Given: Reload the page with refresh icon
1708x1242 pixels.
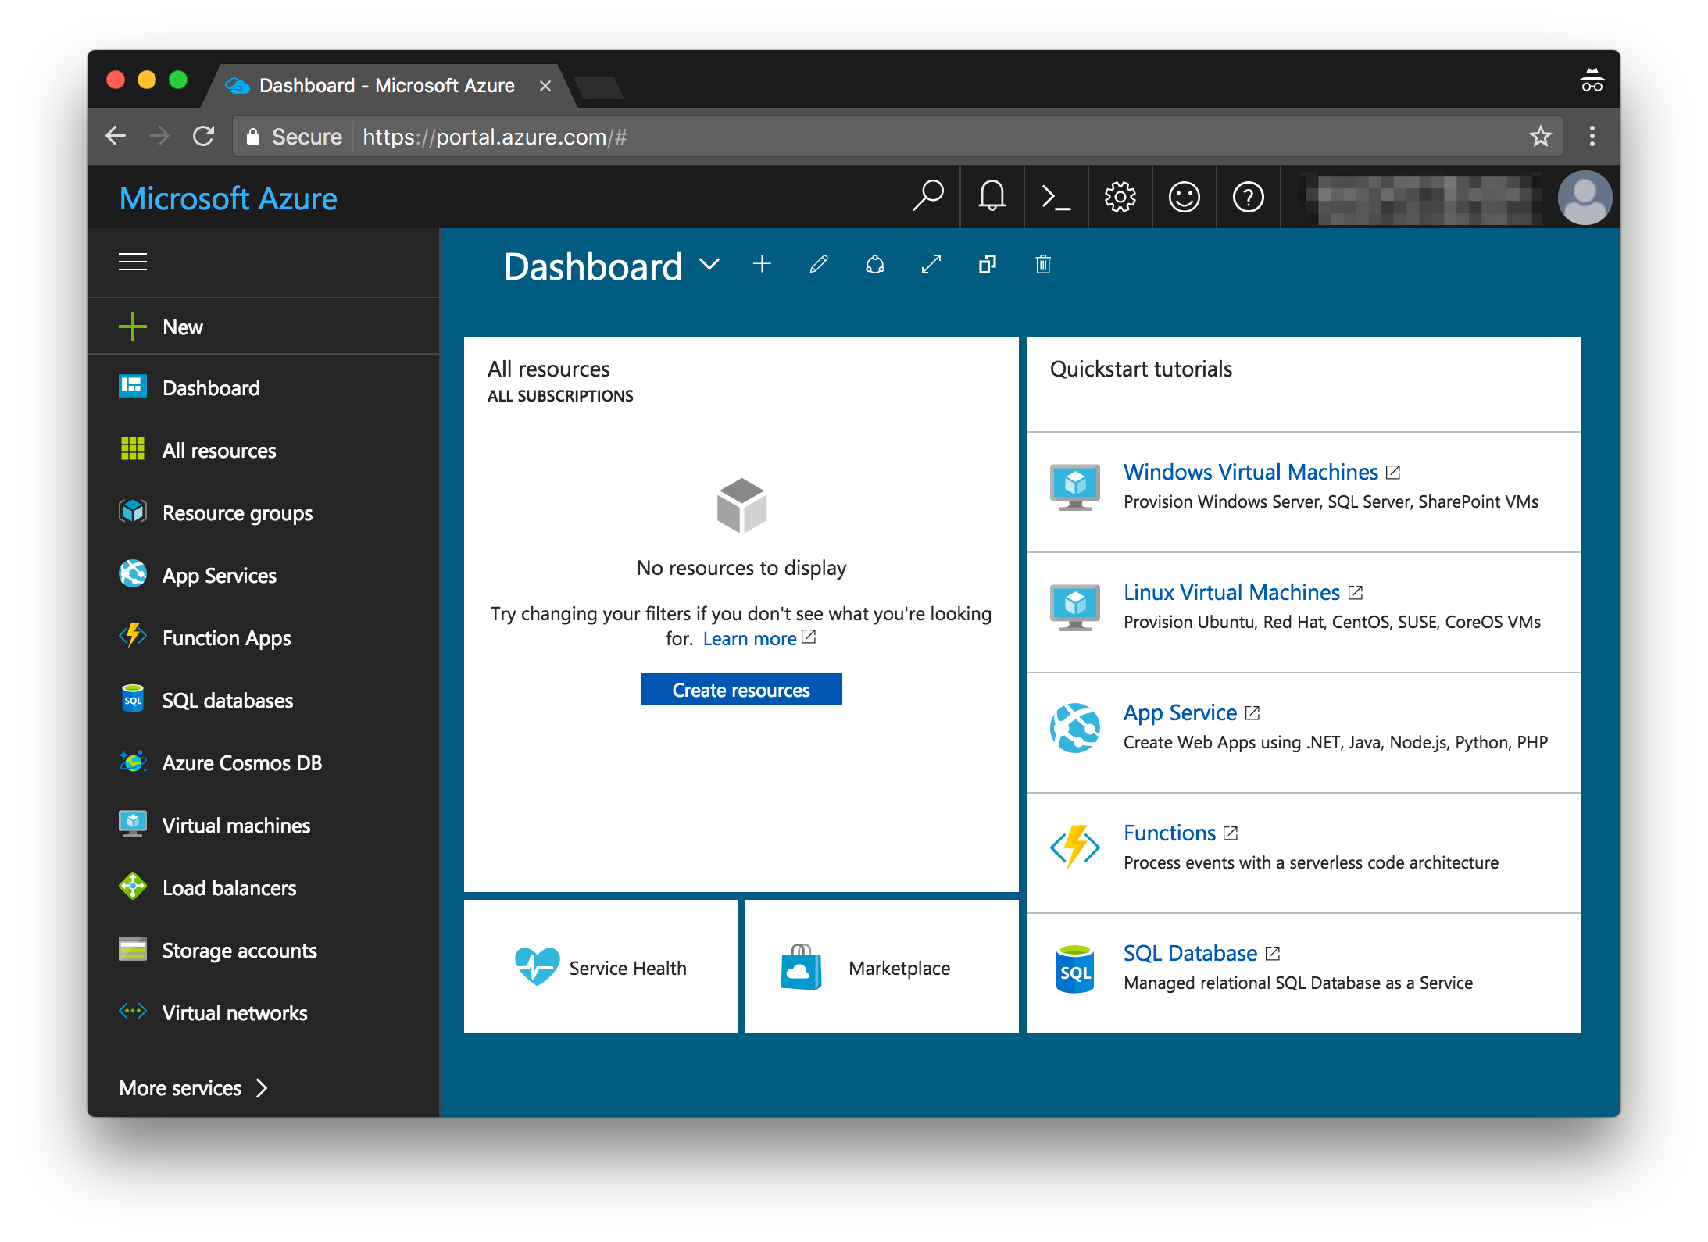Looking at the screenshot, I should [203, 136].
